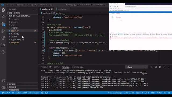Close the browser tab

click(124, 4)
